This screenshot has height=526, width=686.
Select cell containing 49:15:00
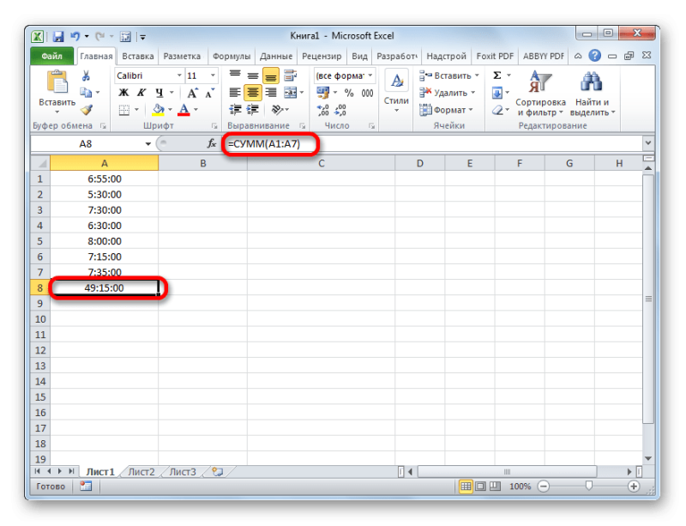pyautogui.click(x=104, y=287)
